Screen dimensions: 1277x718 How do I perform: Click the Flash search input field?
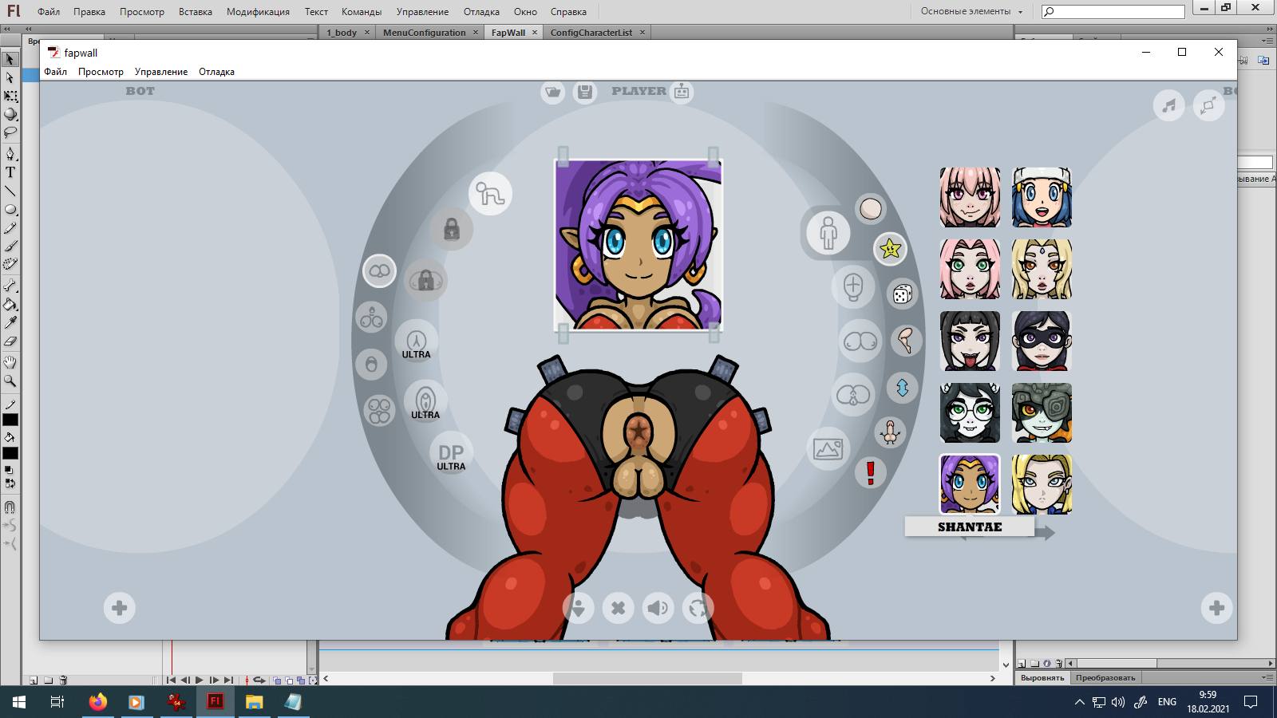(x=1113, y=11)
